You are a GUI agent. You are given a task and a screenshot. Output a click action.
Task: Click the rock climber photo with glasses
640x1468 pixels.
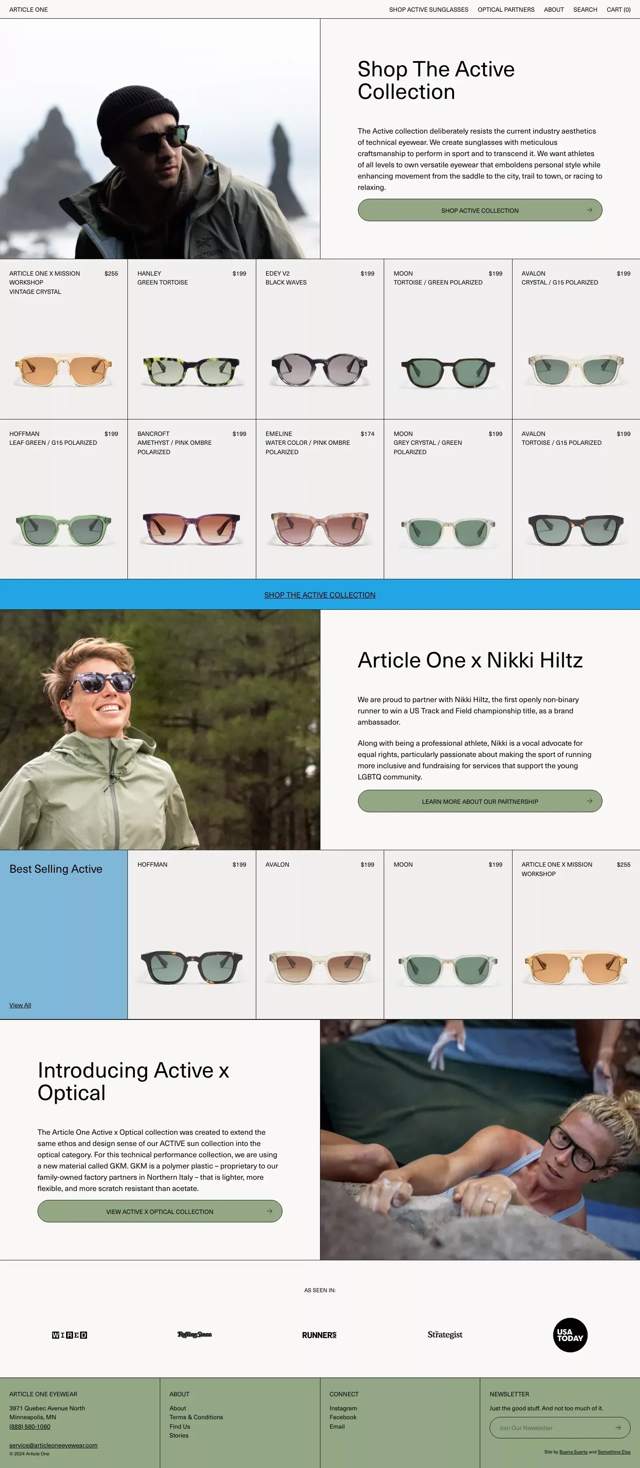click(480, 1140)
